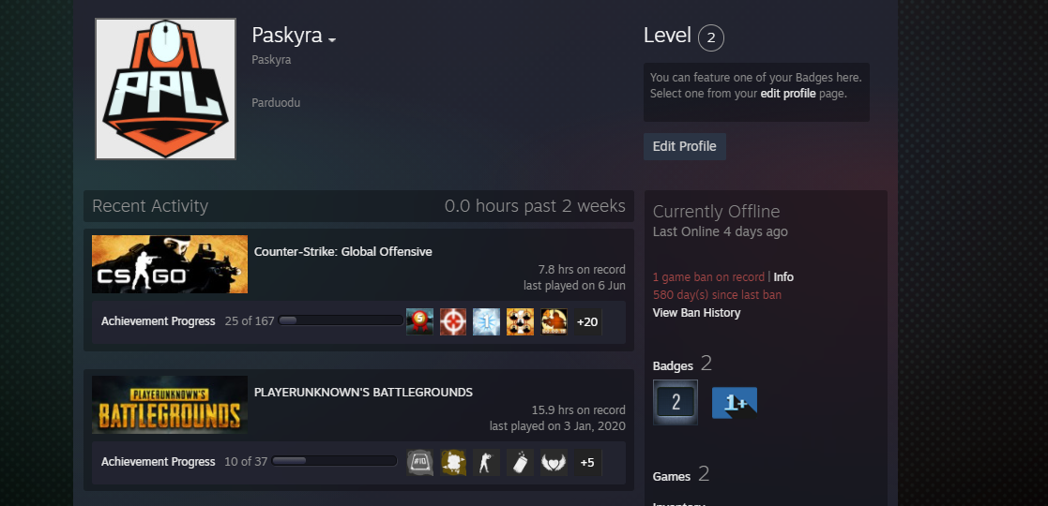1048x506 pixels.
Task: Click CS:GO red ribbon 5 achievement icon
Action: point(419,321)
